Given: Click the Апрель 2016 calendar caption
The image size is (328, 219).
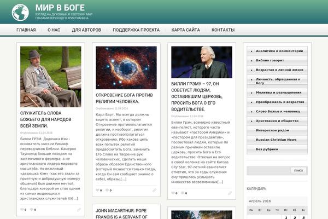Looking at the screenshot, I should coord(260,201).
